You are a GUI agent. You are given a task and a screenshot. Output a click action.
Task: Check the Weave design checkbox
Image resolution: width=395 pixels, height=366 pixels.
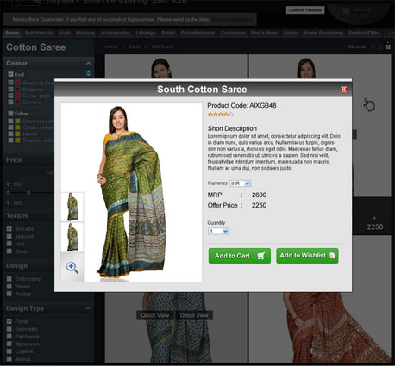pyautogui.click(x=9, y=286)
